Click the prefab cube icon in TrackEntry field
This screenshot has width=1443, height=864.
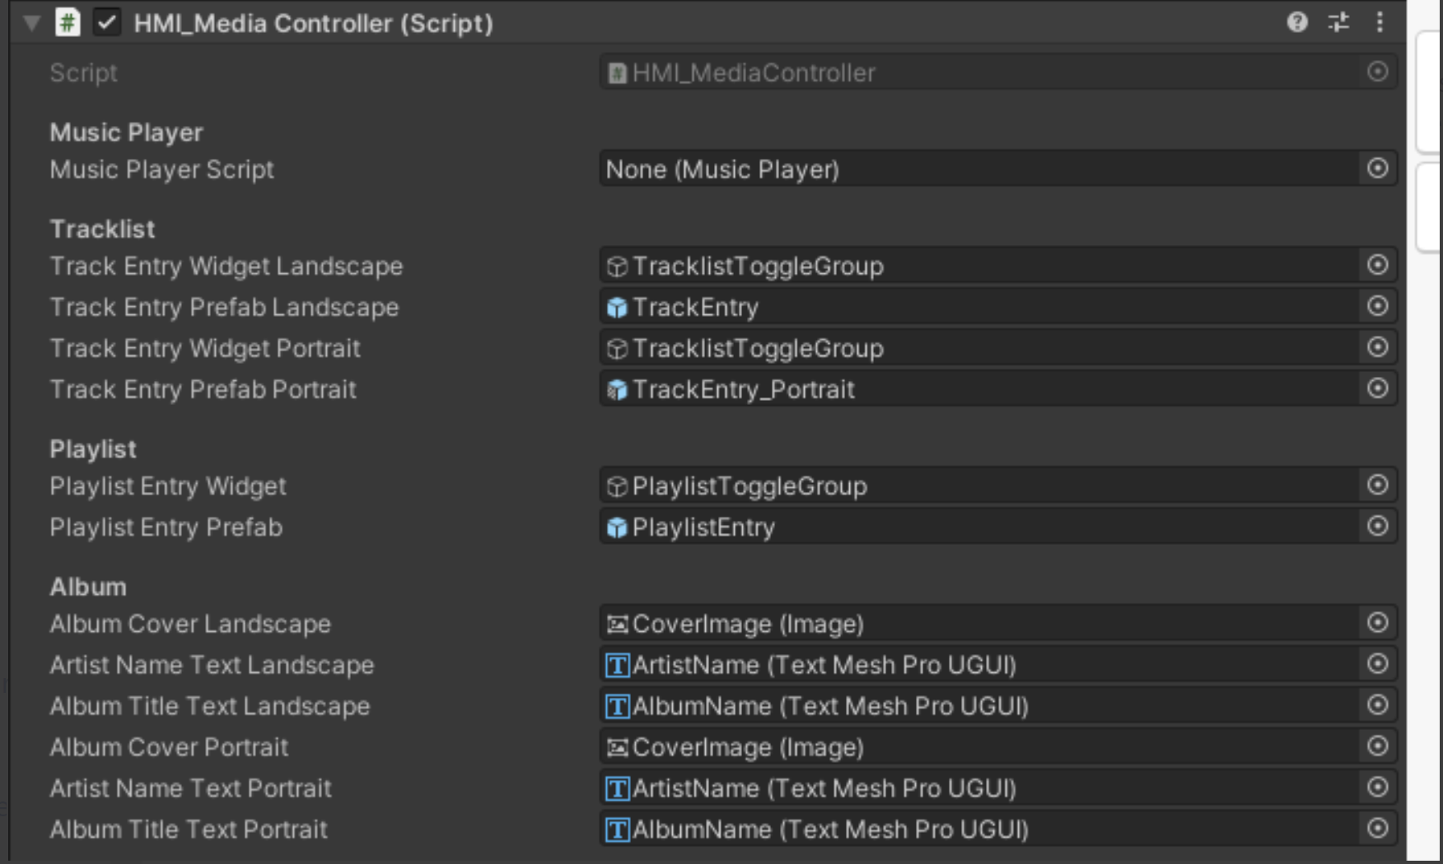tap(616, 306)
